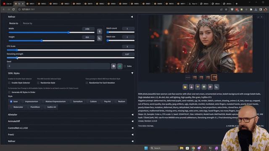Click the ruler icon beside Height slider
The image size is (269, 151).
point(100,38)
